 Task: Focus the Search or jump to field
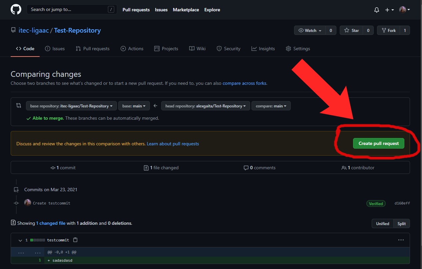pyautogui.click(x=72, y=9)
